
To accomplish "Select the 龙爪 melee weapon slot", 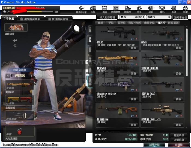I will 20,116.
